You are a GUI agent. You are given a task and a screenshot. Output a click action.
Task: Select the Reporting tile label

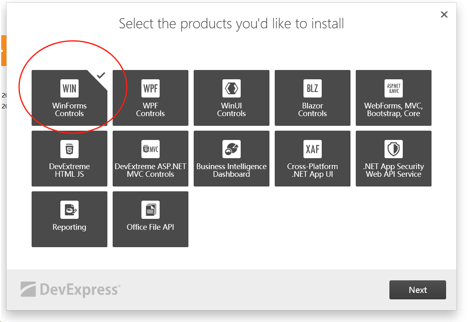[x=69, y=227]
